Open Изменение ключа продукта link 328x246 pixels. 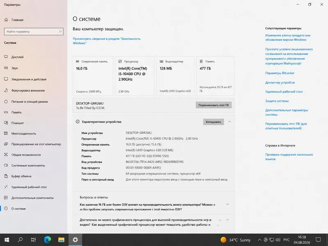click(x=288, y=37)
